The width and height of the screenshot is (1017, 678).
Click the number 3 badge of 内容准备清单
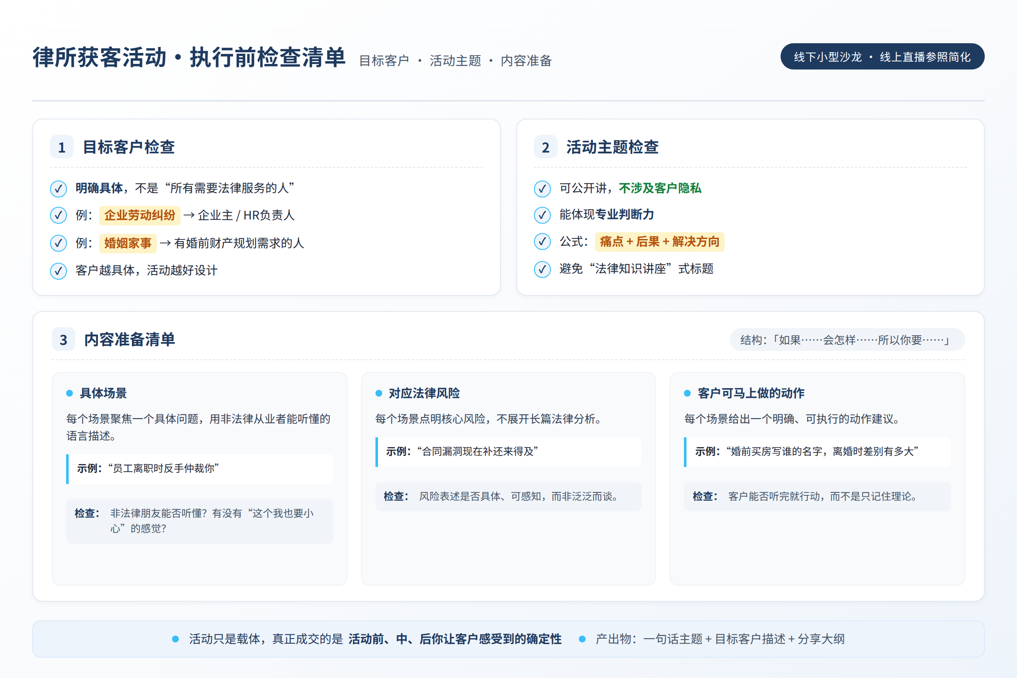(64, 339)
